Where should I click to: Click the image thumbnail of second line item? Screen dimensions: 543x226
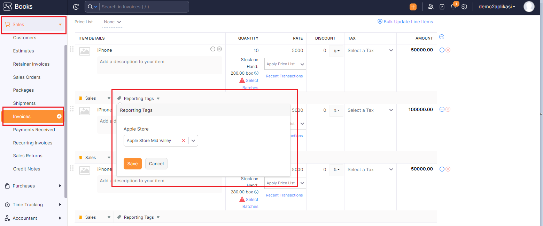point(85,111)
